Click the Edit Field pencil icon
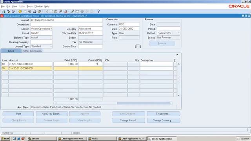Screen dimensions: 251x141 click(x=72, y=11)
